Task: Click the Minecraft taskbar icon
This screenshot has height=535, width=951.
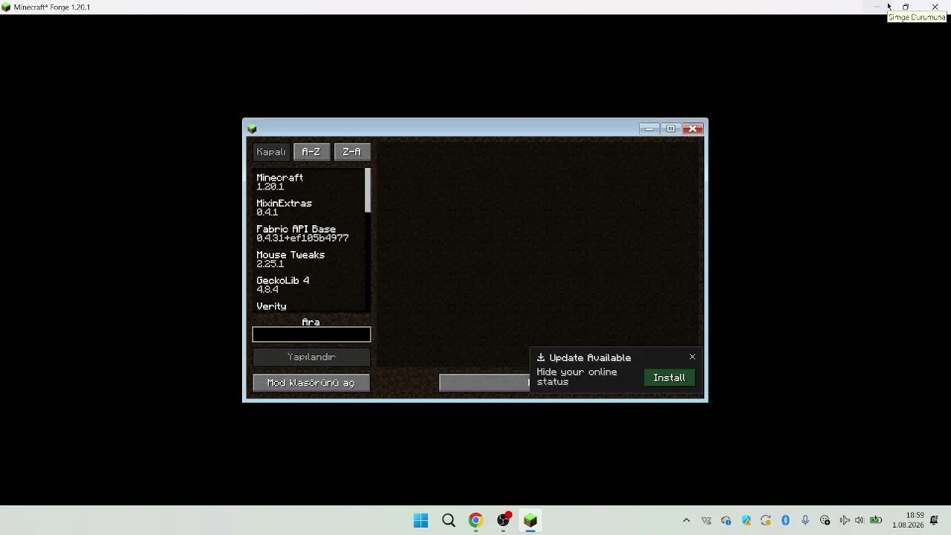Action: tap(530, 520)
